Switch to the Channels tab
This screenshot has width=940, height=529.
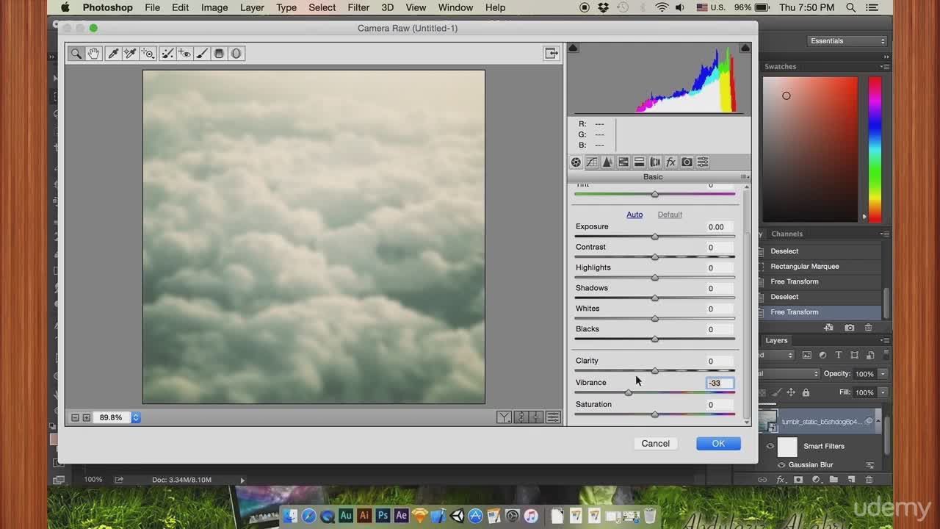tap(787, 234)
